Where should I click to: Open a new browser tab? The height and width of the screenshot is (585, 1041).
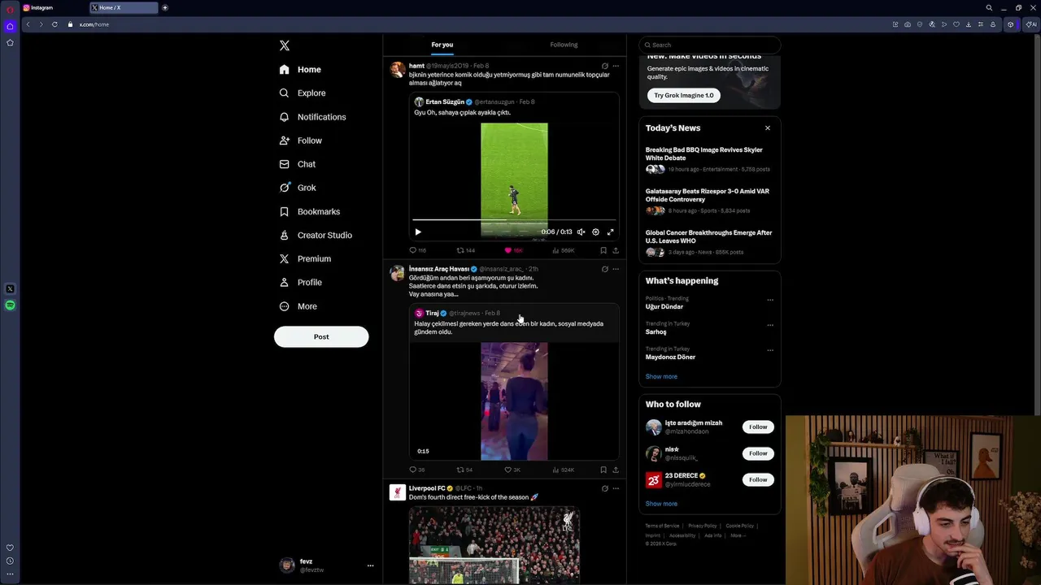click(x=165, y=7)
